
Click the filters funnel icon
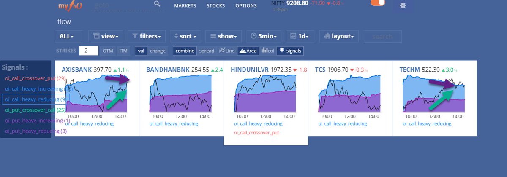[135, 36]
